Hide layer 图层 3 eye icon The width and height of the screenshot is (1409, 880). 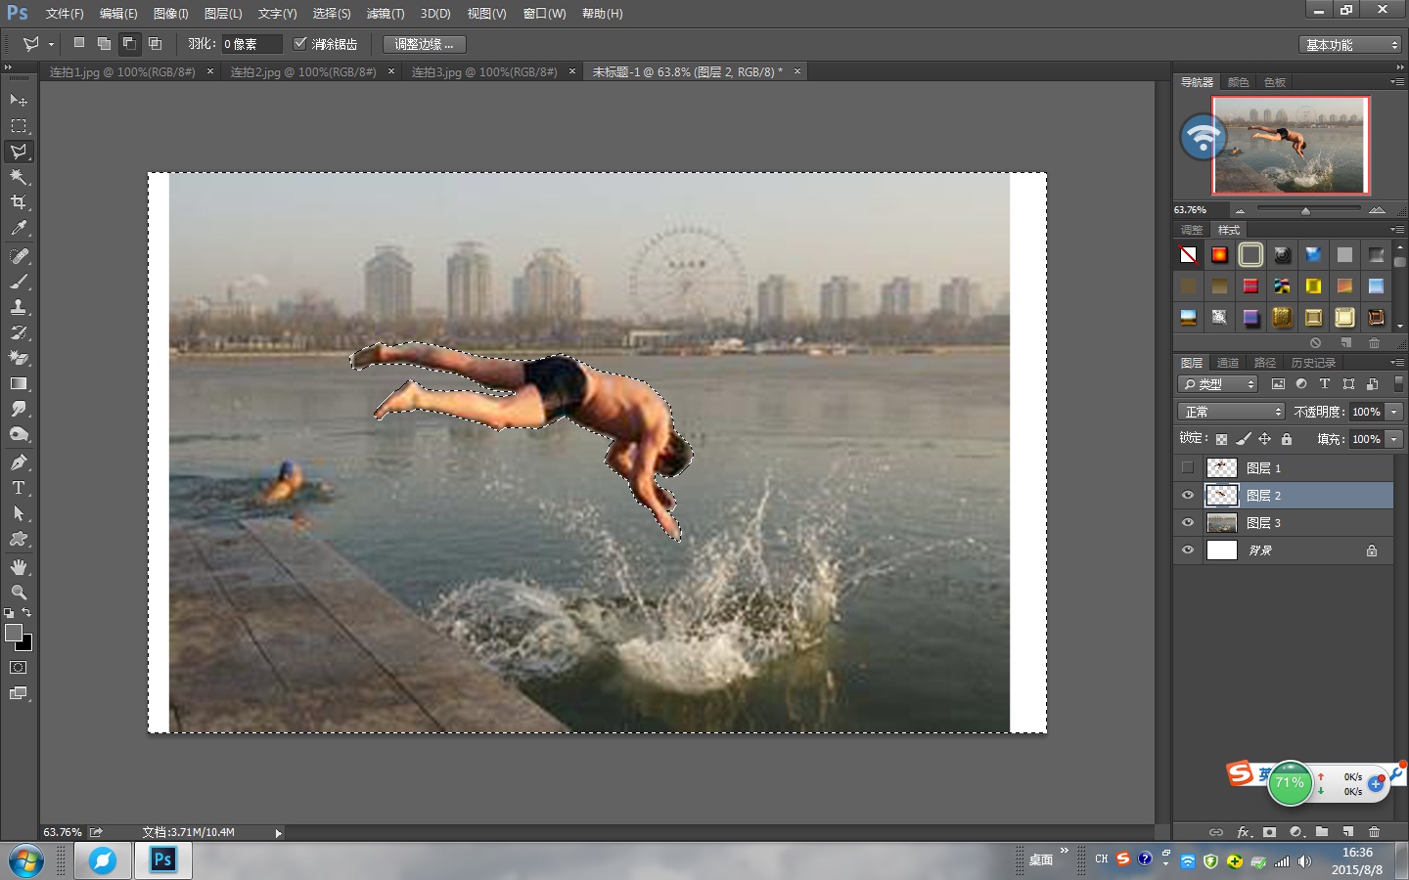point(1188,522)
